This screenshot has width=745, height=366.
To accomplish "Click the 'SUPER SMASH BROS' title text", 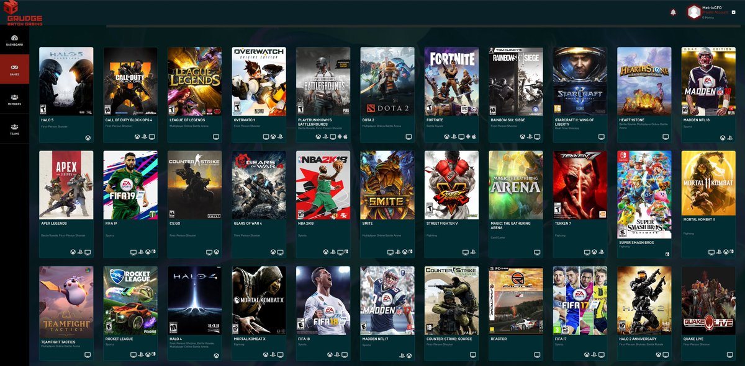I will coord(635,242).
